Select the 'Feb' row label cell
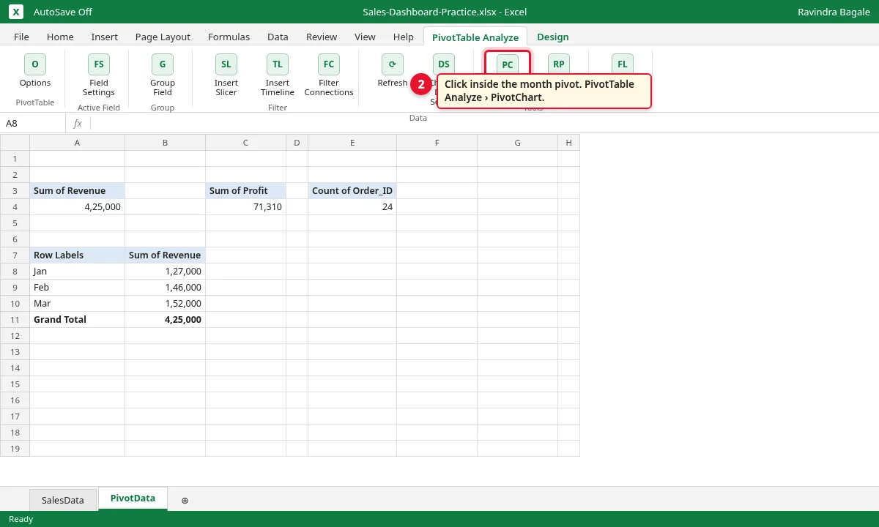This screenshot has height=527, width=879. [78, 288]
